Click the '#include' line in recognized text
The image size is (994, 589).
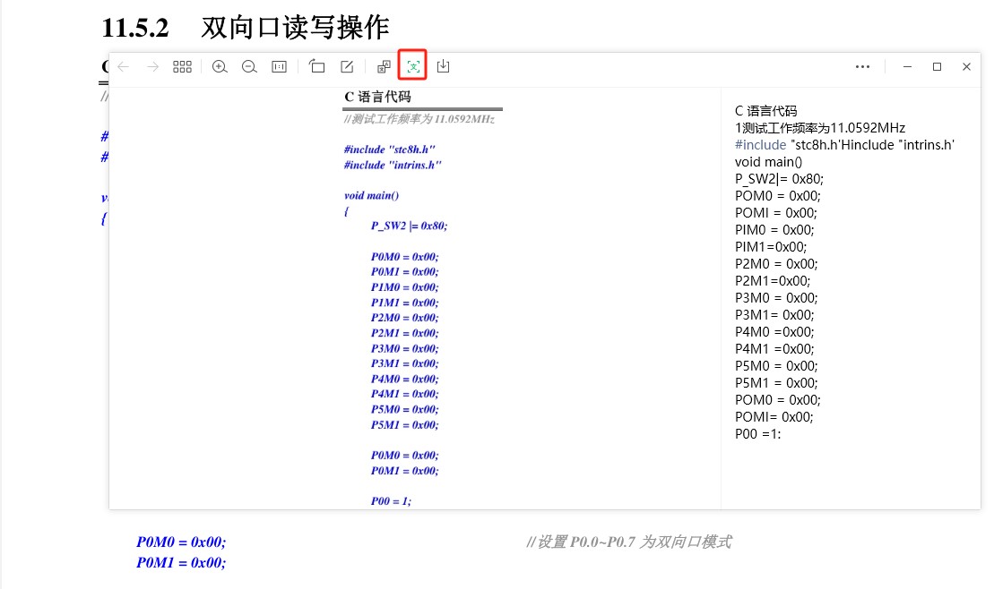(x=844, y=145)
